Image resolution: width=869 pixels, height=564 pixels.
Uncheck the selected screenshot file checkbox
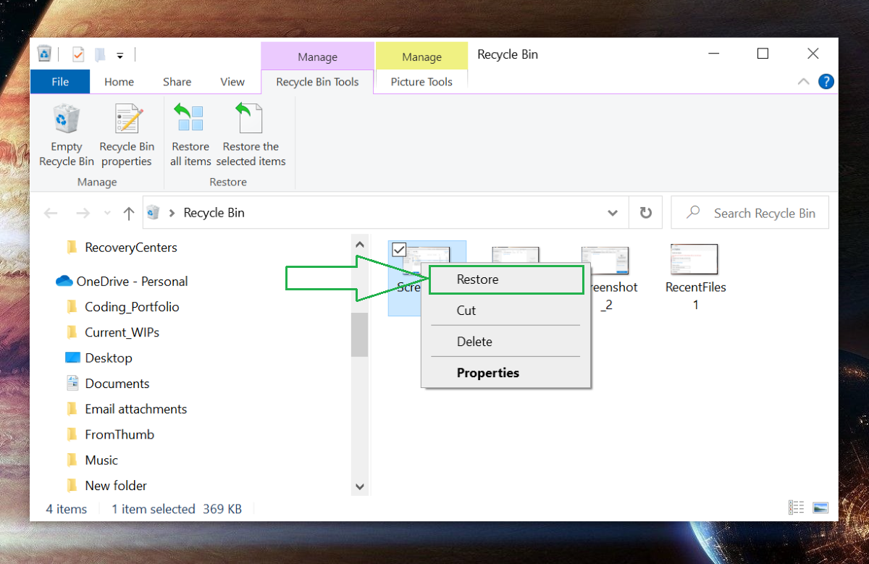coord(398,250)
